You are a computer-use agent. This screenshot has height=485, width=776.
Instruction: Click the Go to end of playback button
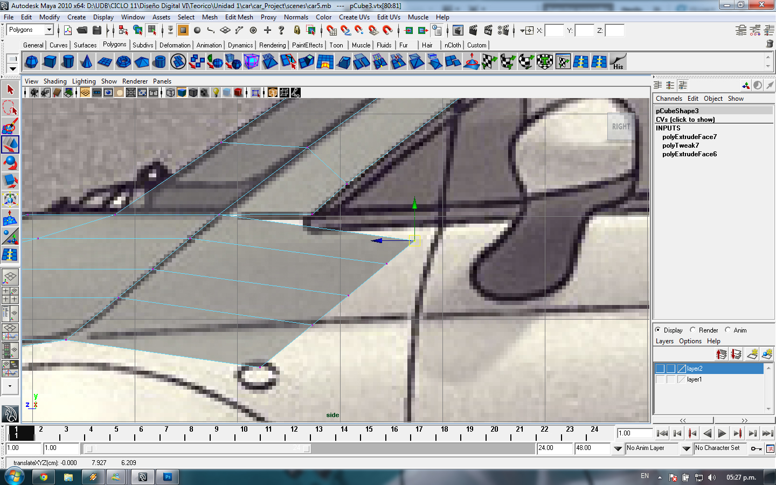[x=767, y=433]
